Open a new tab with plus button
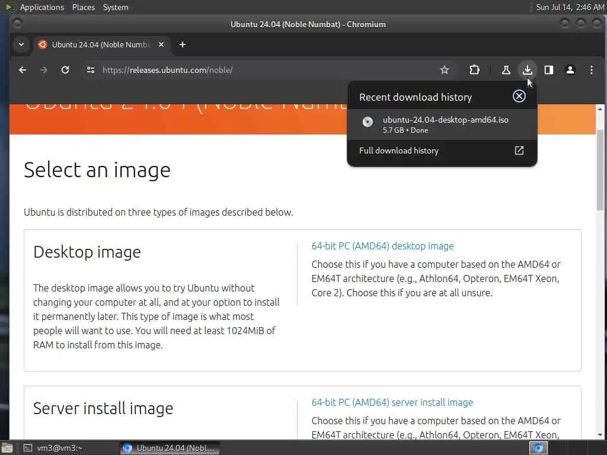The image size is (607, 455). pyautogui.click(x=182, y=44)
